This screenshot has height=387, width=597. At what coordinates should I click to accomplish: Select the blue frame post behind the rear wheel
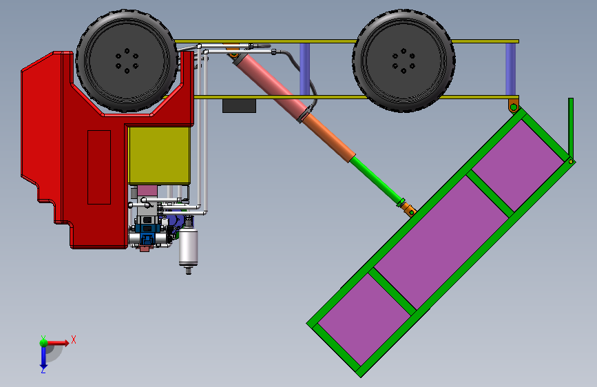[x=510, y=69]
